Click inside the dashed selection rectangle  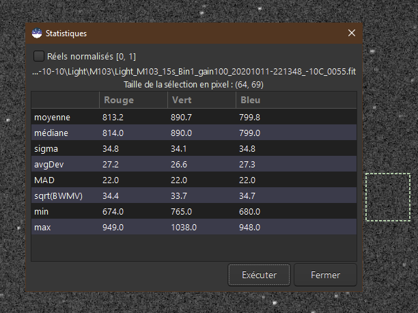click(385, 198)
